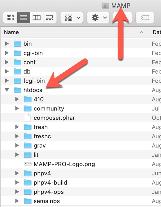Expand the phpv4-build folder
The image size is (161, 207).
point(17,183)
